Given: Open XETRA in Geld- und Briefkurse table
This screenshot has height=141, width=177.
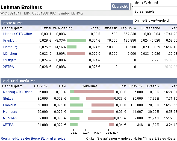Looking at the screenshot, I should 8,125.
